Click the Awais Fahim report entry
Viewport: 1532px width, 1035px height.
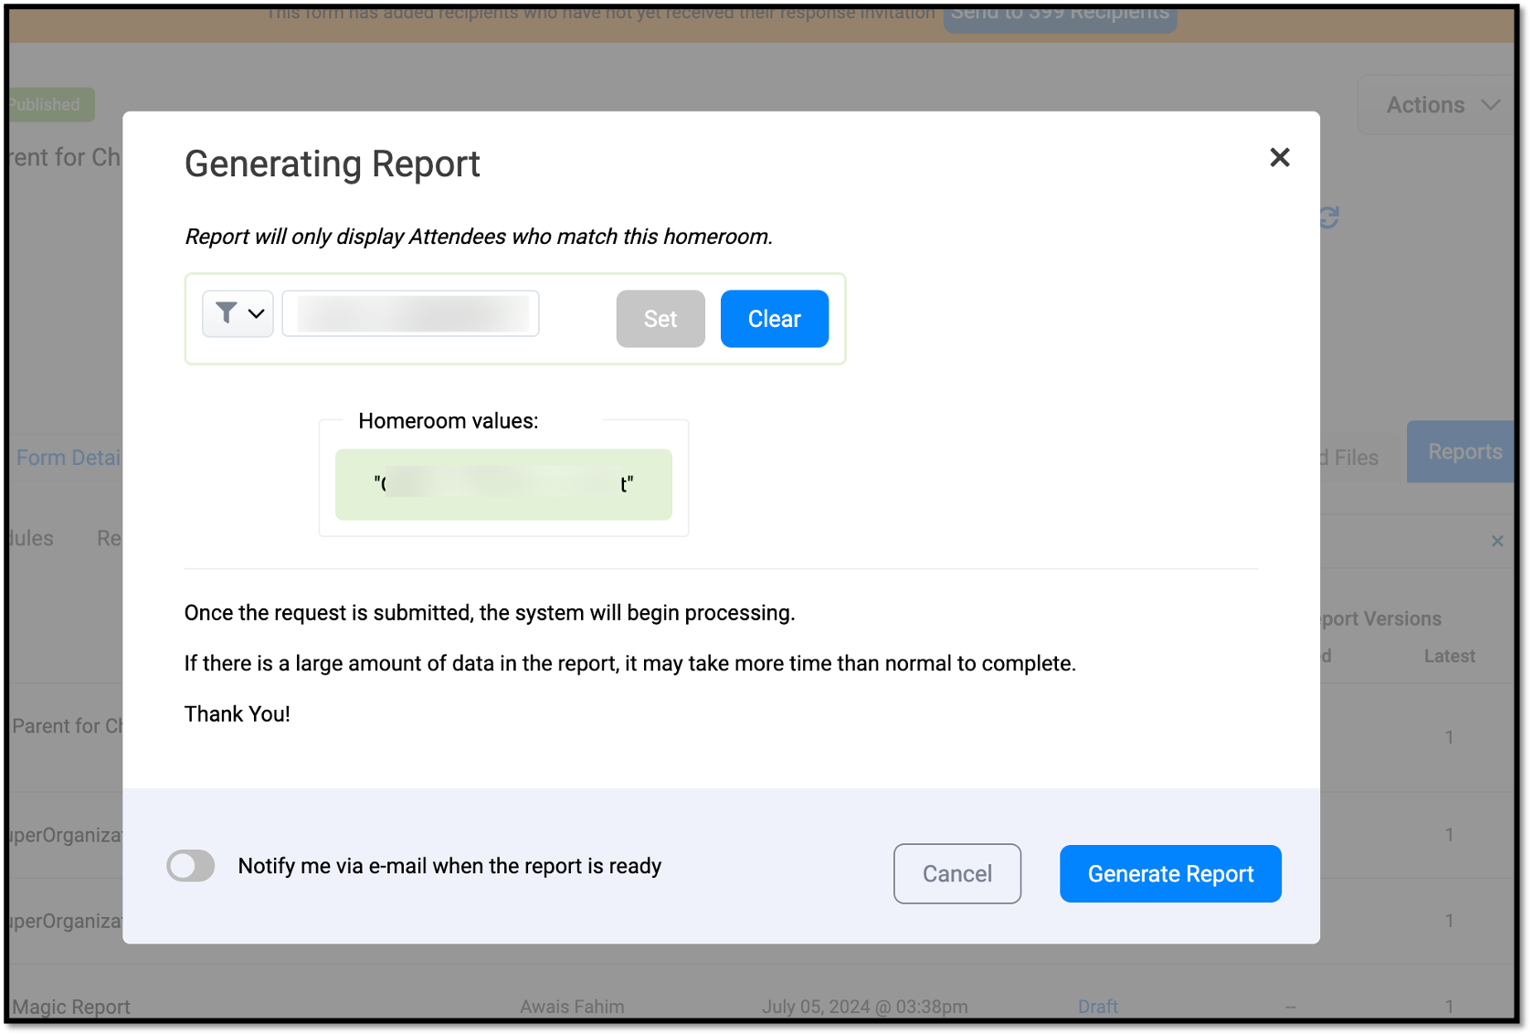click(572, 1006)
